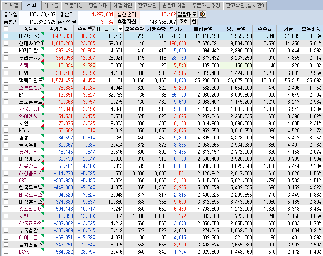Image resolution: width=323 pixels, height=256 pixels.
Task: Sort by the 종목명 column header
Action: [x=31, y=29]
